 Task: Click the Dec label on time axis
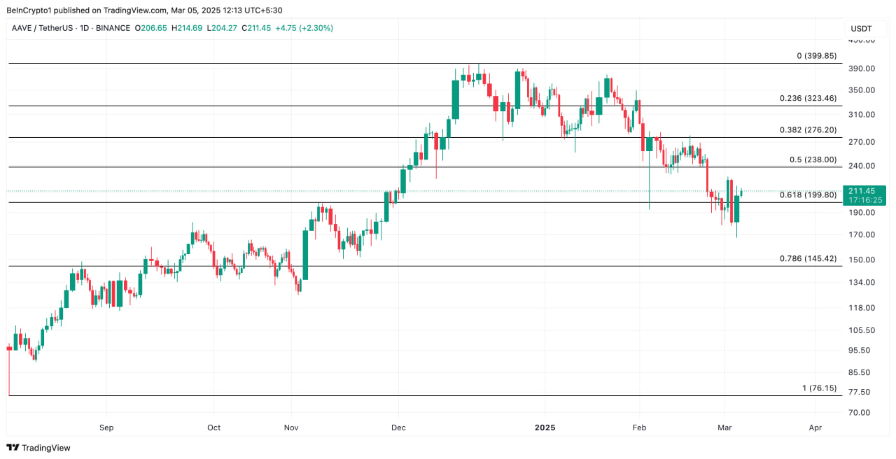point(398,428)
